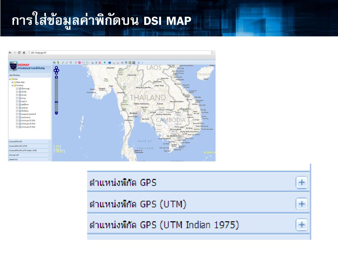Click the red stop clear icon in toolbar
Viewport: 338px width, 254px height.
(100, 63)
